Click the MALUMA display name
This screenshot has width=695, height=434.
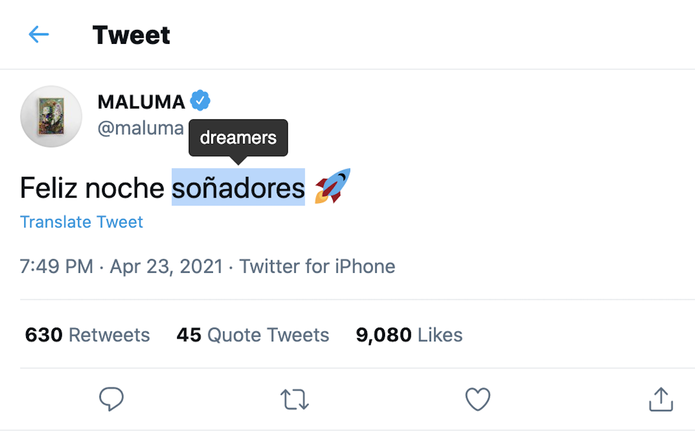[x=141, y=101]
